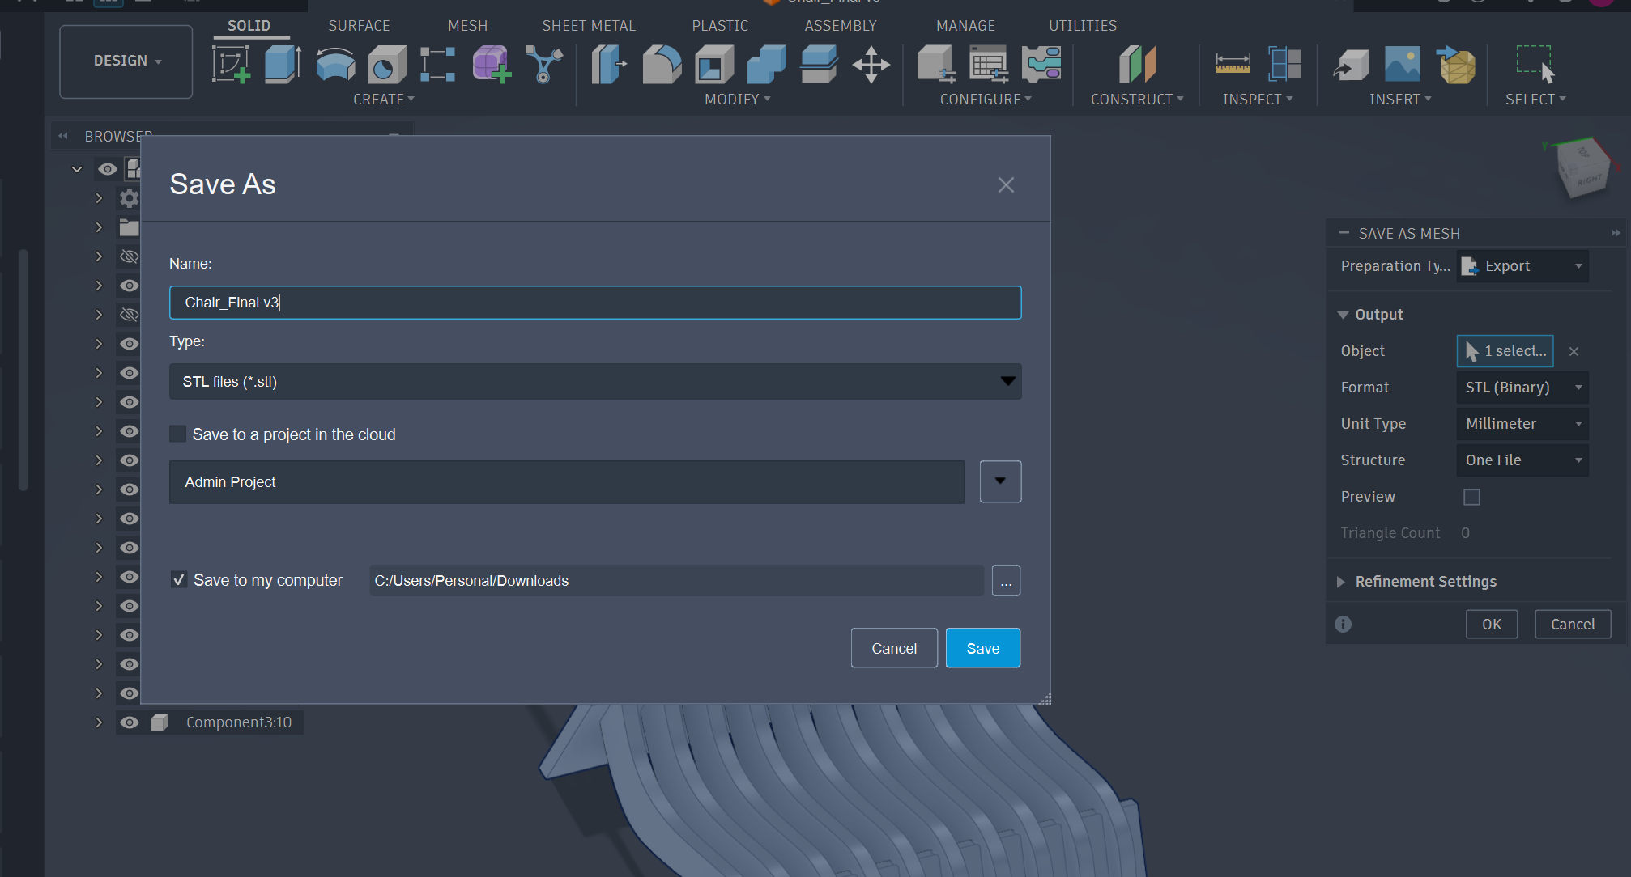
Task: Toggle the Preview checkbox in Save As Mesh
Action: [1471, 497]
